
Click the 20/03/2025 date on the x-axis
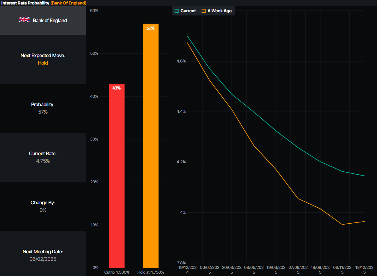[232, 270]
